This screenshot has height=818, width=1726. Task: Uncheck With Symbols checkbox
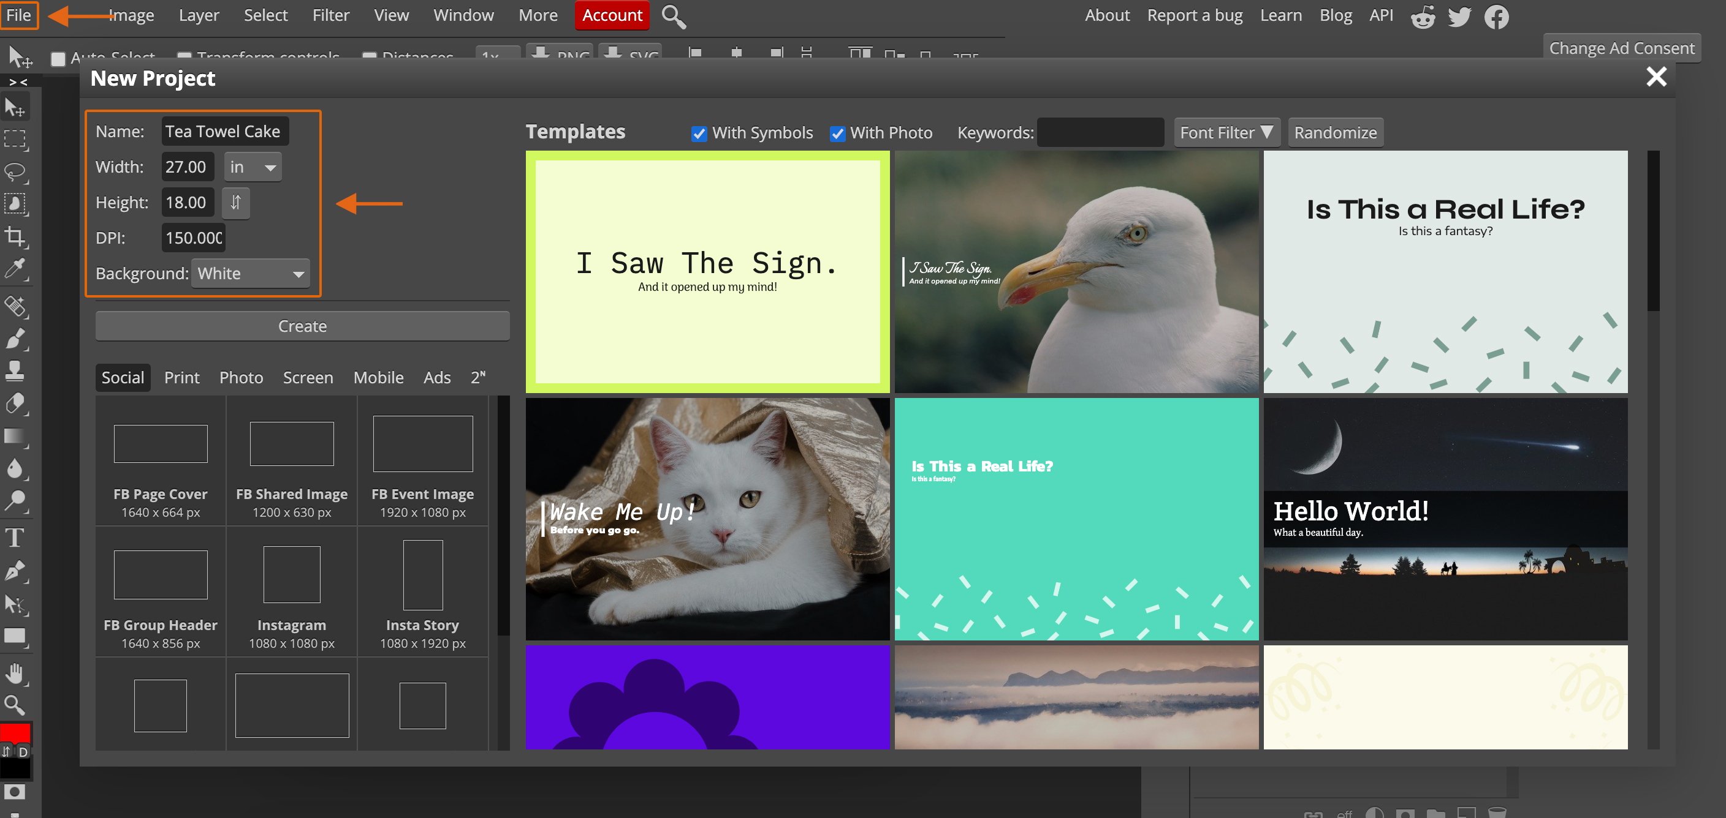[699, 133]
